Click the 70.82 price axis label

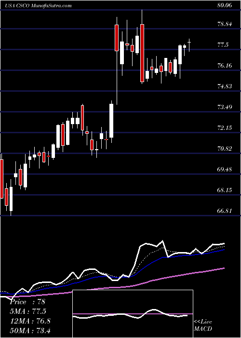[225, 149]
